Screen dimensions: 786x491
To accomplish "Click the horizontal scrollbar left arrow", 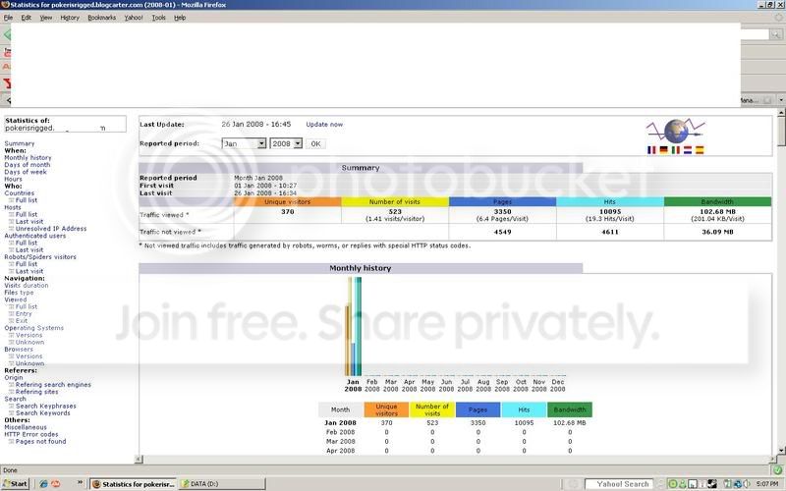I will [139, 459].
